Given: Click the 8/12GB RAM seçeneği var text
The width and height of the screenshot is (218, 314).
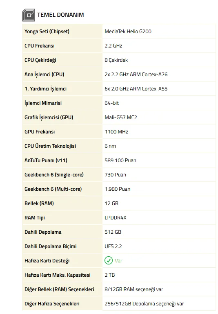Looking at the screenshot, I should click(x=134, y=289).
